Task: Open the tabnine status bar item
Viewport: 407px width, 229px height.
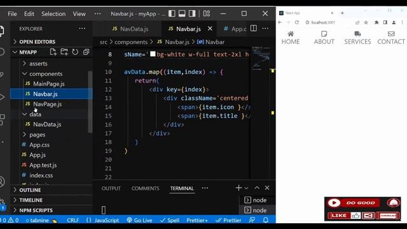Action: tap(41, 220)
